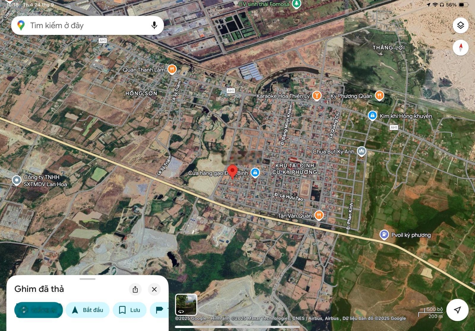Open the map layers button
This screenshot has width=475, height=331.
click(x=460, y=25)
